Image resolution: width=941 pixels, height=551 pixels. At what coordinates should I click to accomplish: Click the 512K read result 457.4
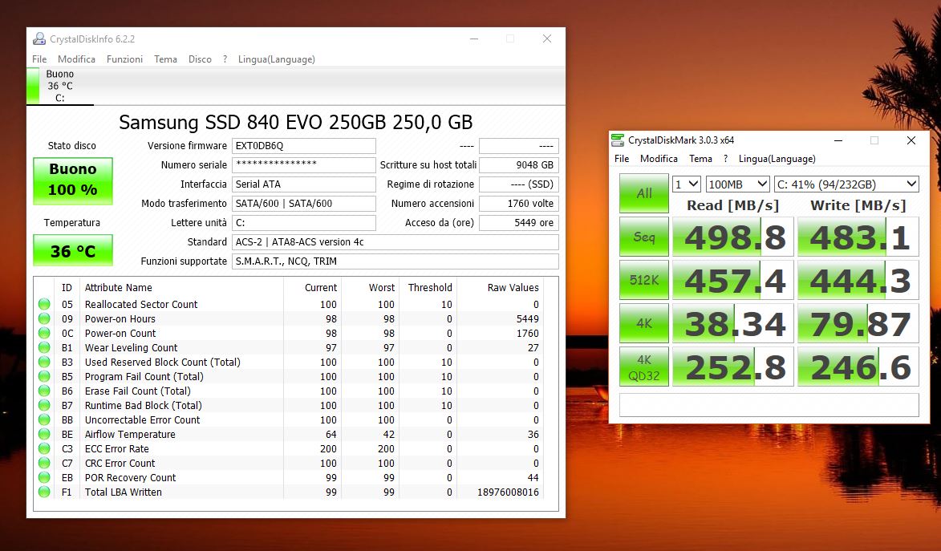click(732, 280)
